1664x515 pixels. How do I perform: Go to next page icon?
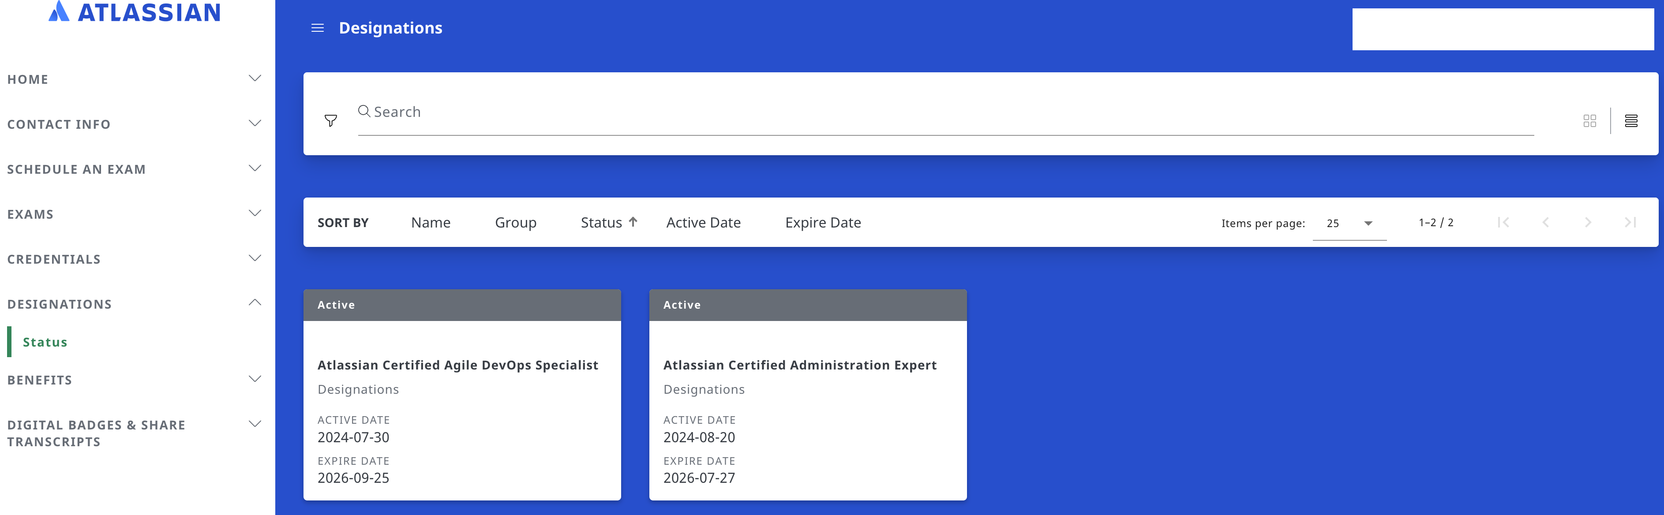pos(1588,222)
